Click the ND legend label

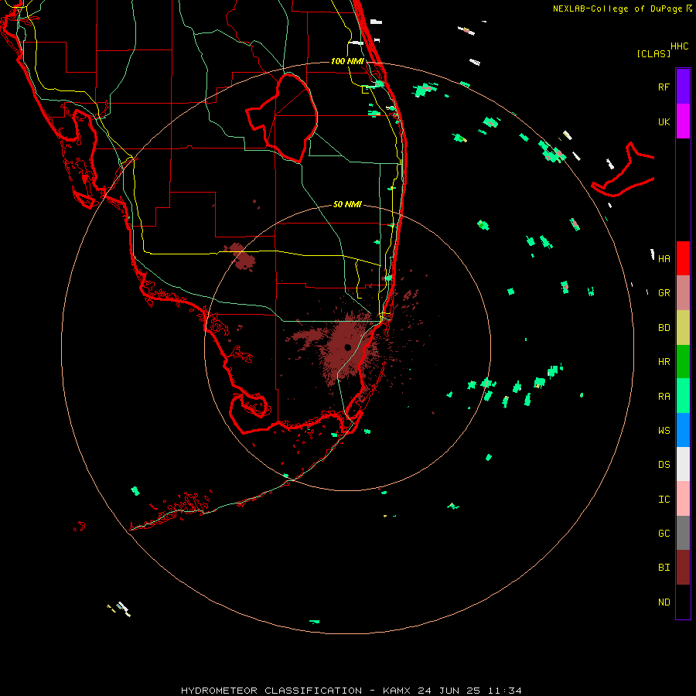[664, 602]
